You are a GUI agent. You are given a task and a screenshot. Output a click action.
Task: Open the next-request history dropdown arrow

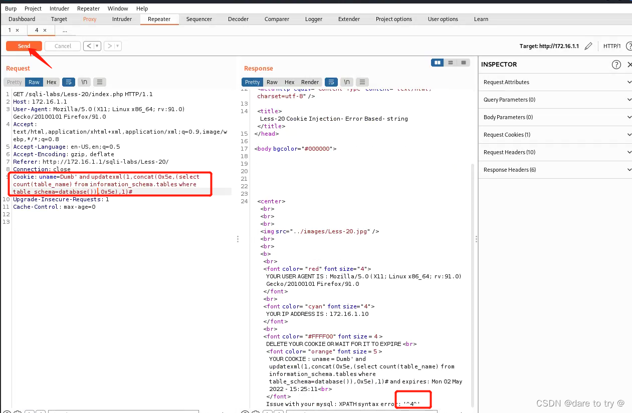click(x=118, y=46)
